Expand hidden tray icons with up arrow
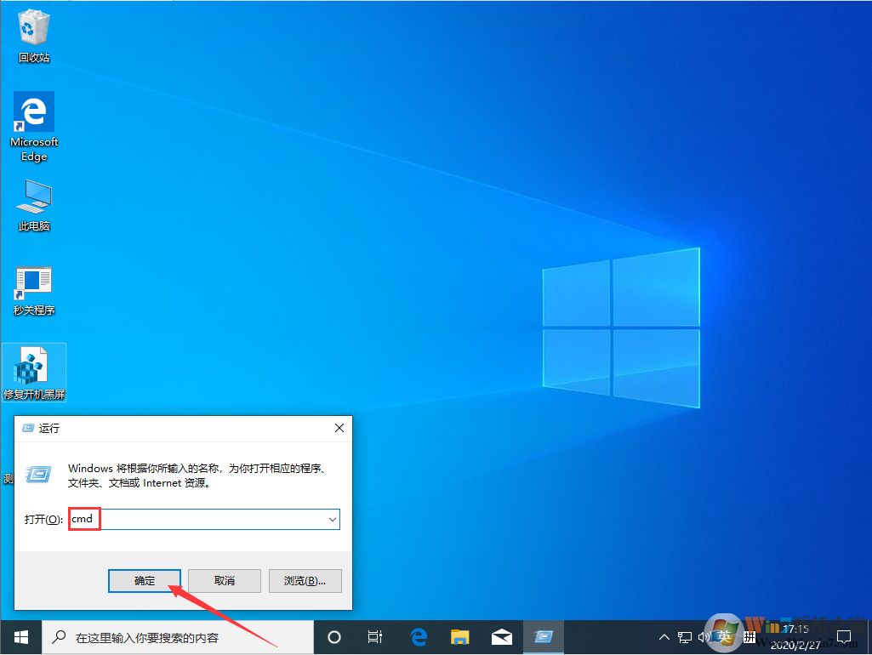The height and width of the screenshot is (655, 872). point(664,636)
